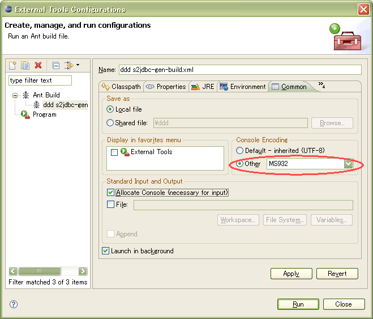Click the Run button
The image size is (373, 319).
(x=298, y=304)
